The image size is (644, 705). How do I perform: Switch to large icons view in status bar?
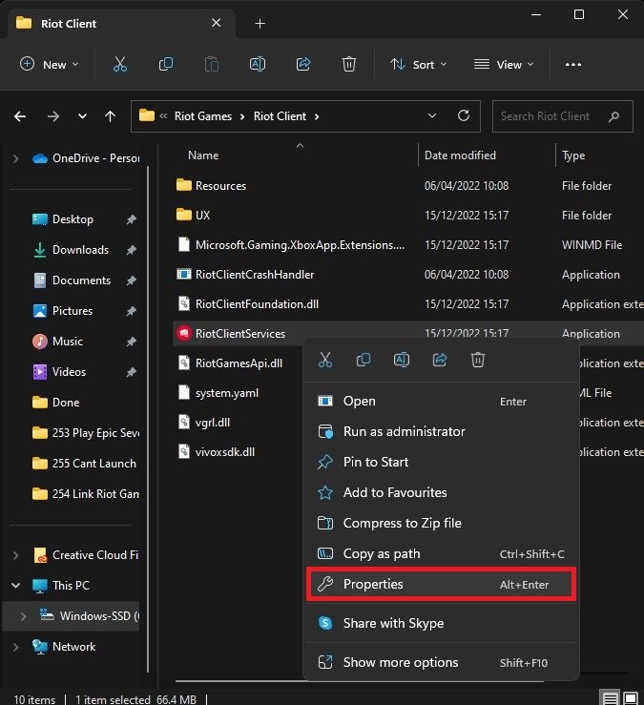pyautogui.click(x=630, y=697)
